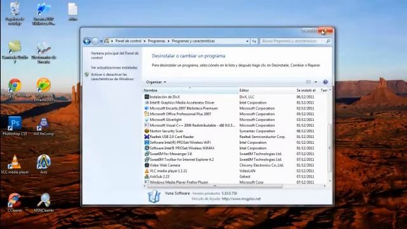Image resolution: width=407 pixels, height=229 pixels.
Task: Select VobSub 2.23 in the program list
Action: pos(235,177)
